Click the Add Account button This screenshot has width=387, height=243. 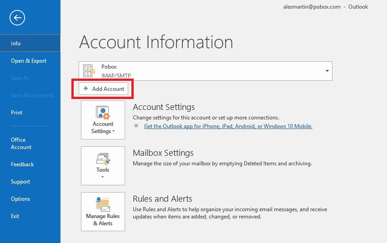click(103, 89)
